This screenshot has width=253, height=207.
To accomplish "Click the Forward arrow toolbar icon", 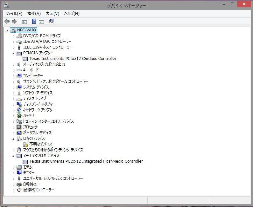I will (x=14, y=21).
